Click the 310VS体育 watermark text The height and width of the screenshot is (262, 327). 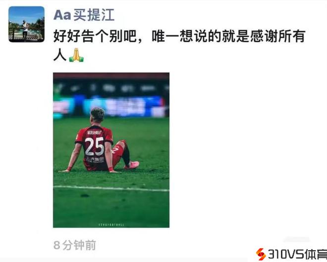297,254
